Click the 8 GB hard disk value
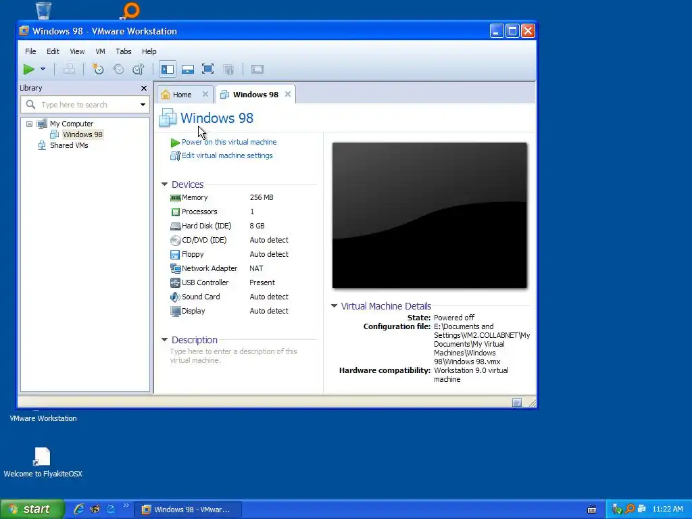Screen dimensions: 692x519 click(257, 226)
